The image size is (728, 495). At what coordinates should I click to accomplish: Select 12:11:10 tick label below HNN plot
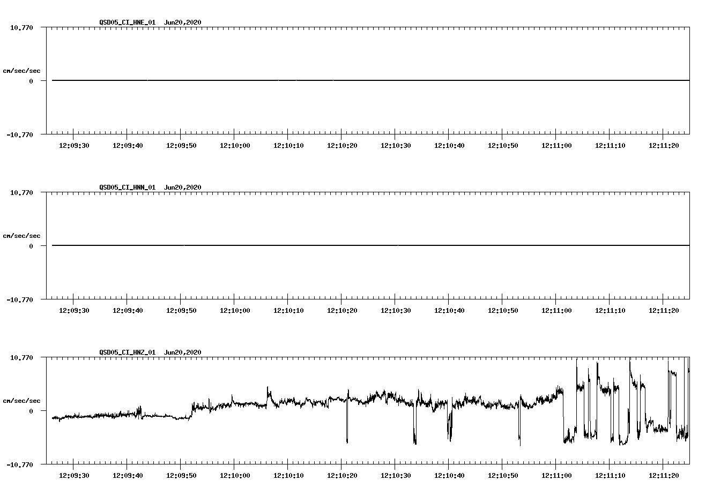pos(610,311)
